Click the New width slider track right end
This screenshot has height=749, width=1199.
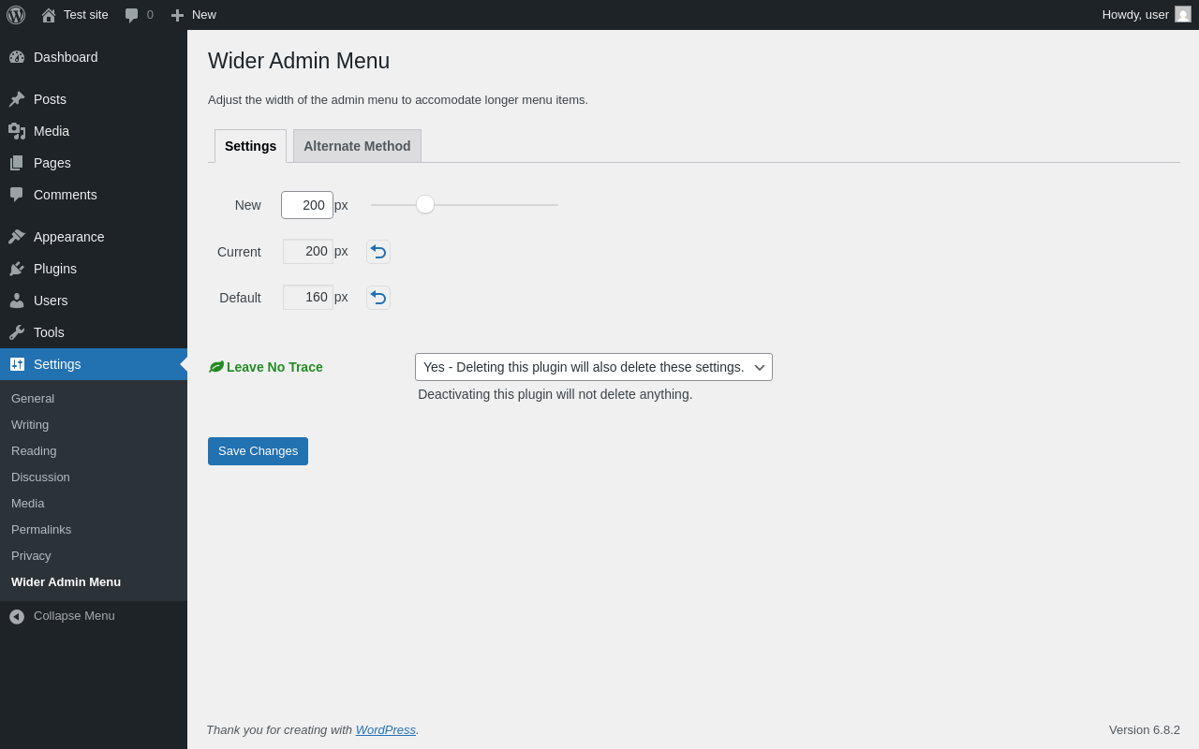[x=555, y=205]
